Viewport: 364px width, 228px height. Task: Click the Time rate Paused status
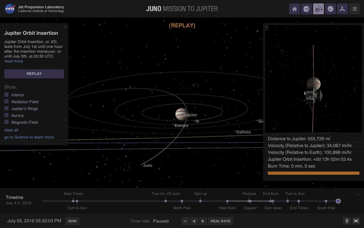pos(149,221)
